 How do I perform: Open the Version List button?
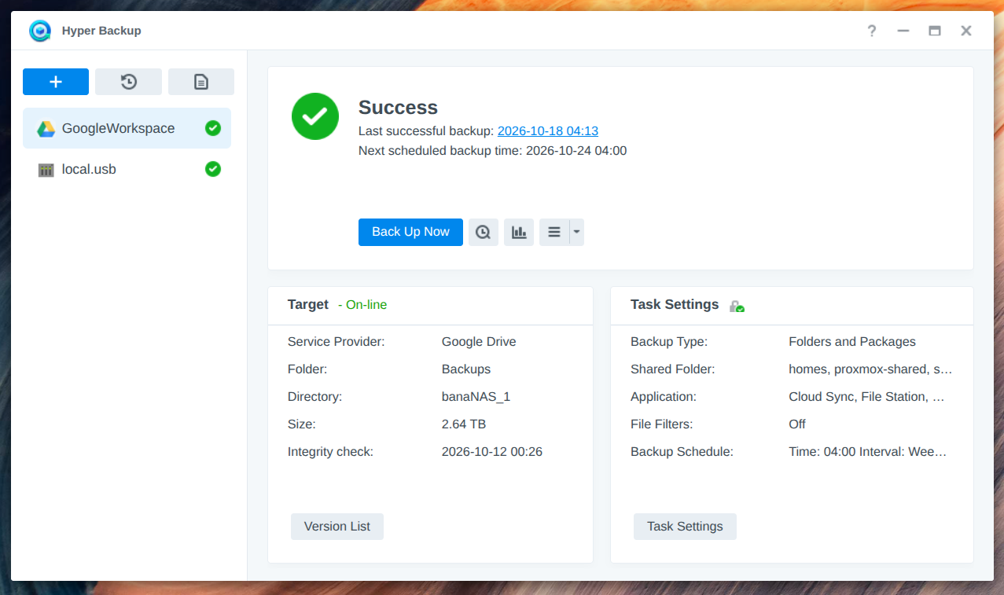(337, 527)
